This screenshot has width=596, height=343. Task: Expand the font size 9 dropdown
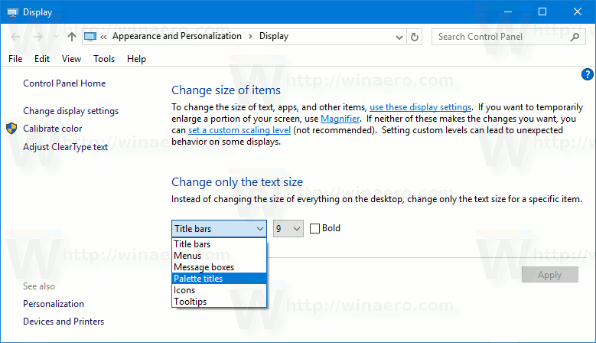click(x=288, y=228)
